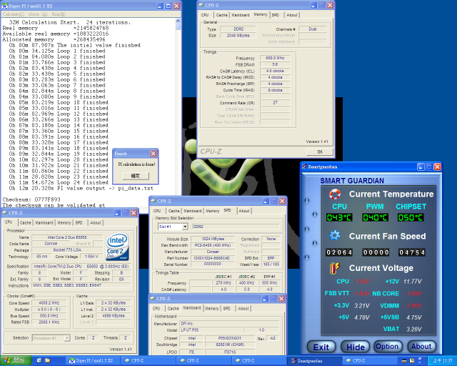
Task: Click the Super PI scrollbar up arrow
Action: coord(178,21)
